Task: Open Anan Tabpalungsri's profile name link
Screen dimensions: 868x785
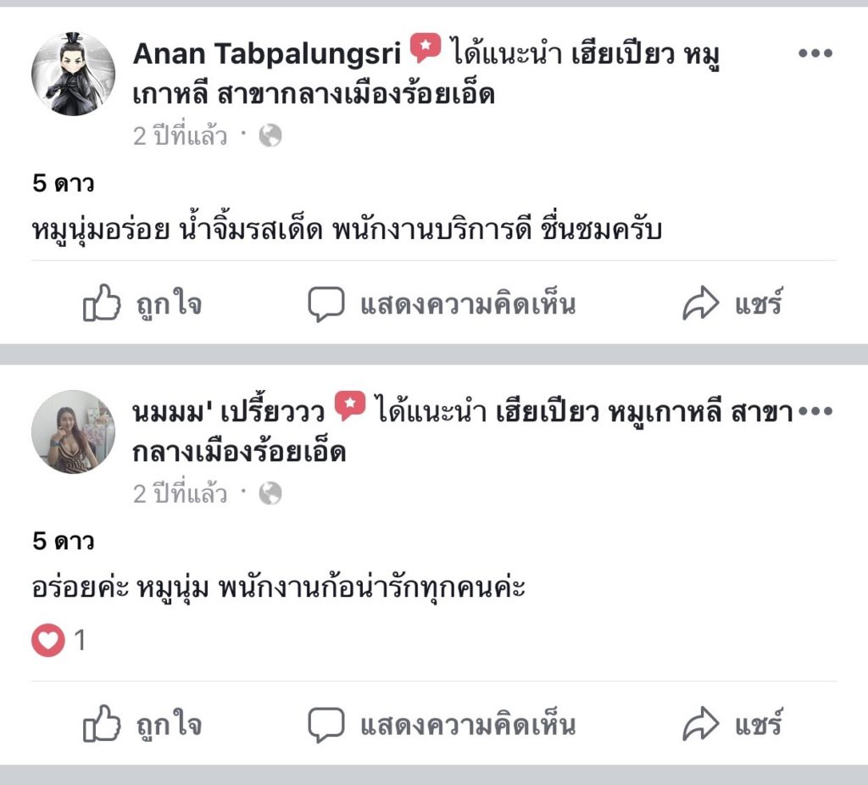Action: pyautogui.click(x=266, y=53)
